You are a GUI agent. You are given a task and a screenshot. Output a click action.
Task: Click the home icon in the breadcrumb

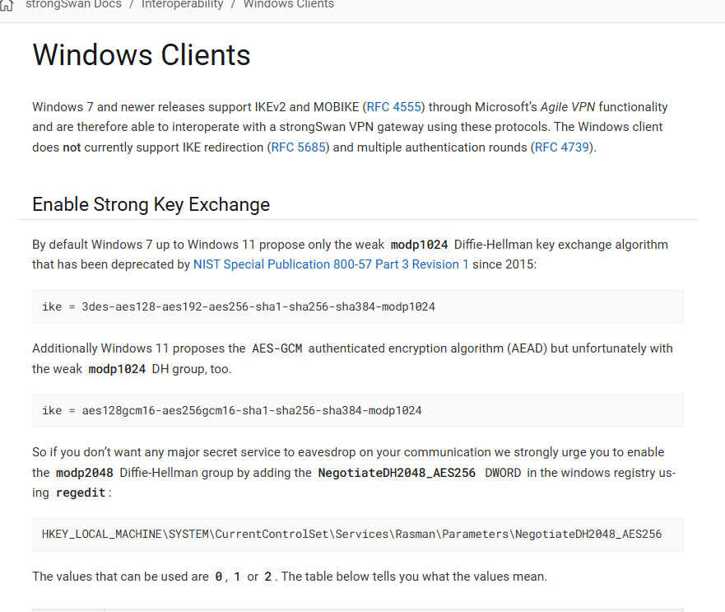click(x=8, y=5)
